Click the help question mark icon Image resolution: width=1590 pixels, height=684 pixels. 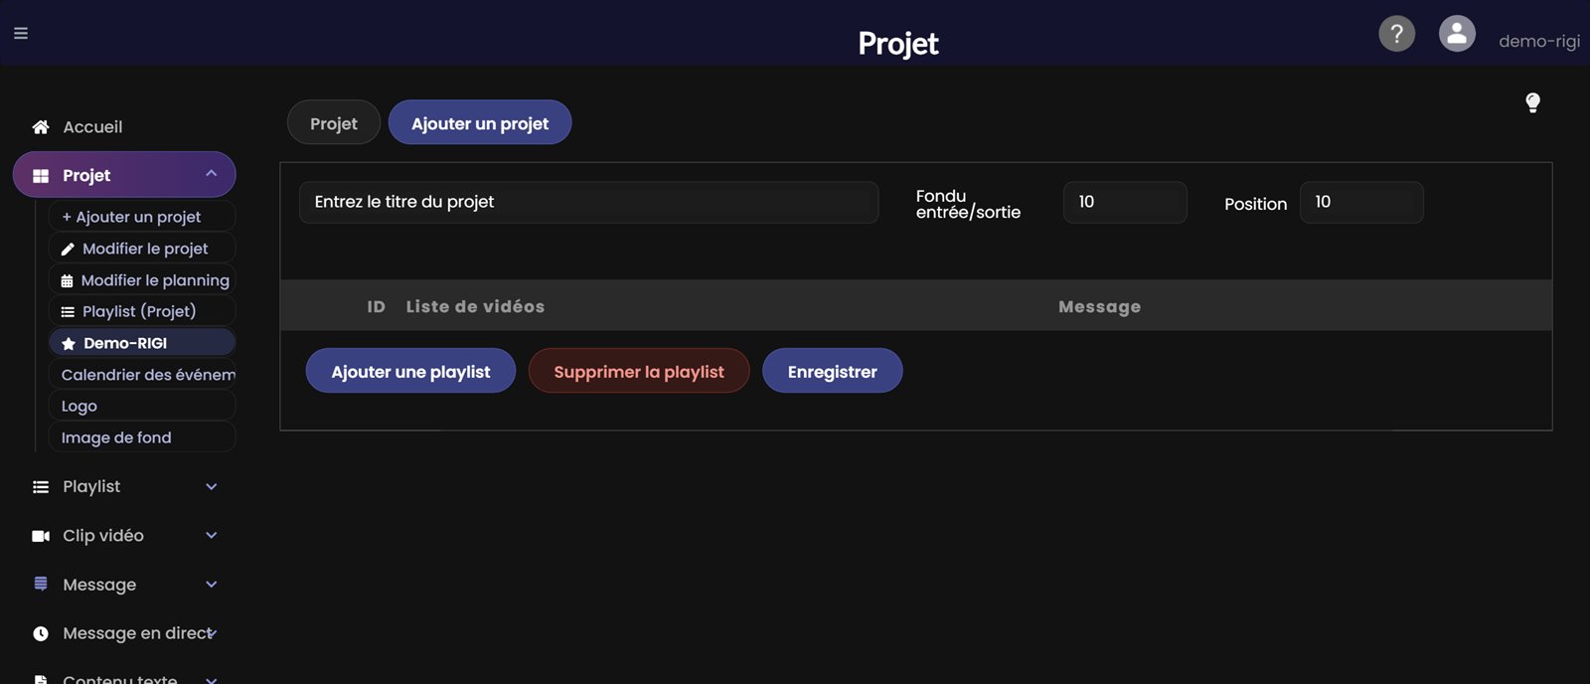click(1396, 34)
